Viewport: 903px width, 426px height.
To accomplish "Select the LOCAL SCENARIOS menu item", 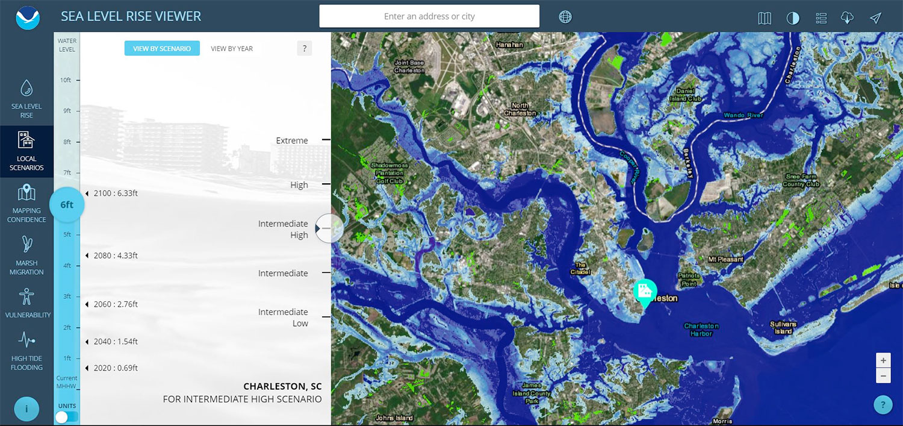I will pos(26,151).
